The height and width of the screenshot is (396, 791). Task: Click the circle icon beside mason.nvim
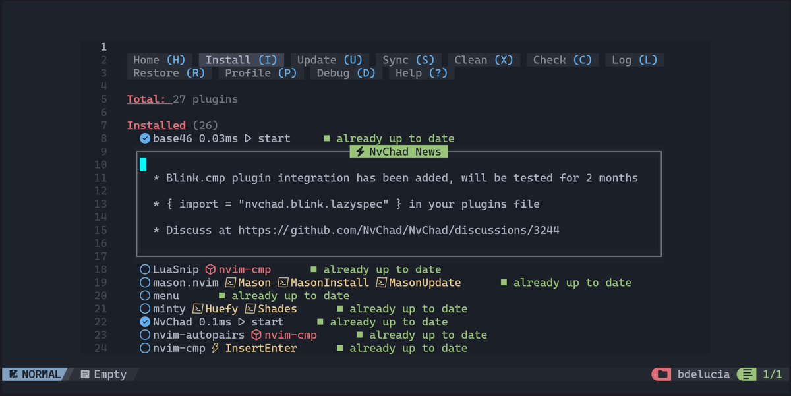coord(145,283)
